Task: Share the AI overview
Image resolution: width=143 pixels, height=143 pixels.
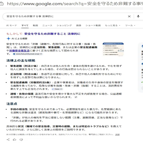Action: point(8,140)
